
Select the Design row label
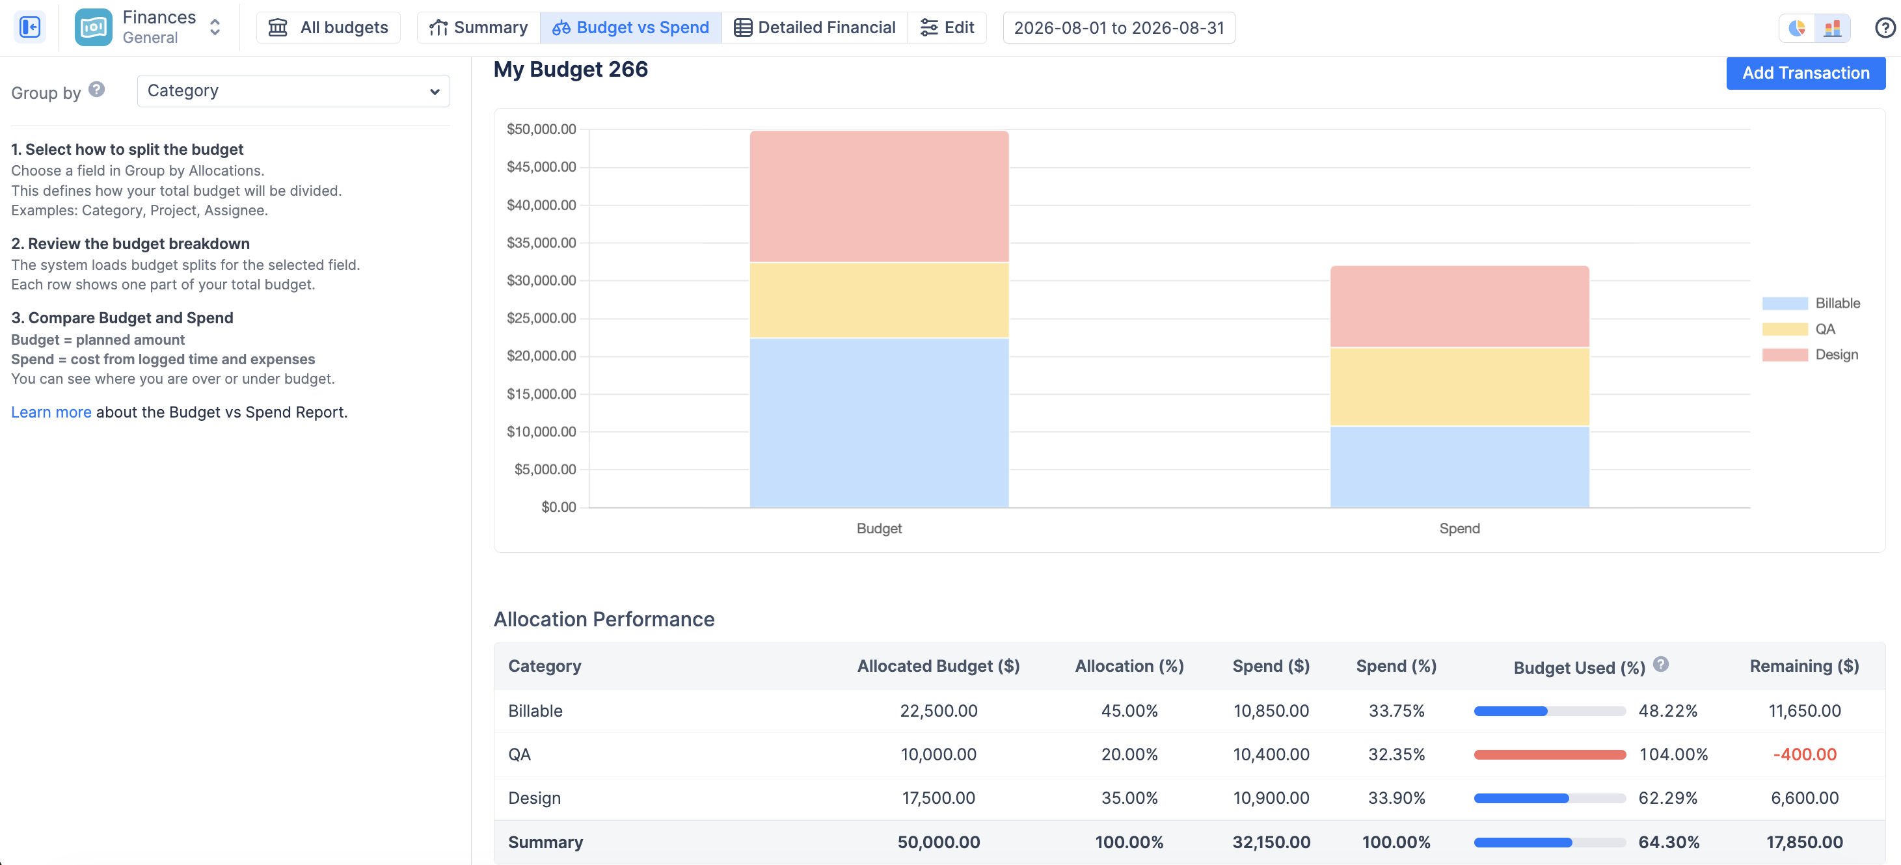(x=534, y=798)
